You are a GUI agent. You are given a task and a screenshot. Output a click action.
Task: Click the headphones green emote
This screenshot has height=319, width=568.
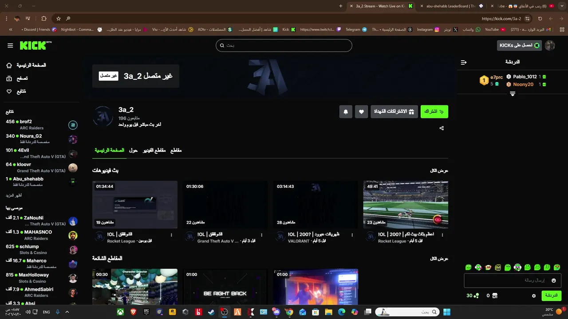click(517, 267)
